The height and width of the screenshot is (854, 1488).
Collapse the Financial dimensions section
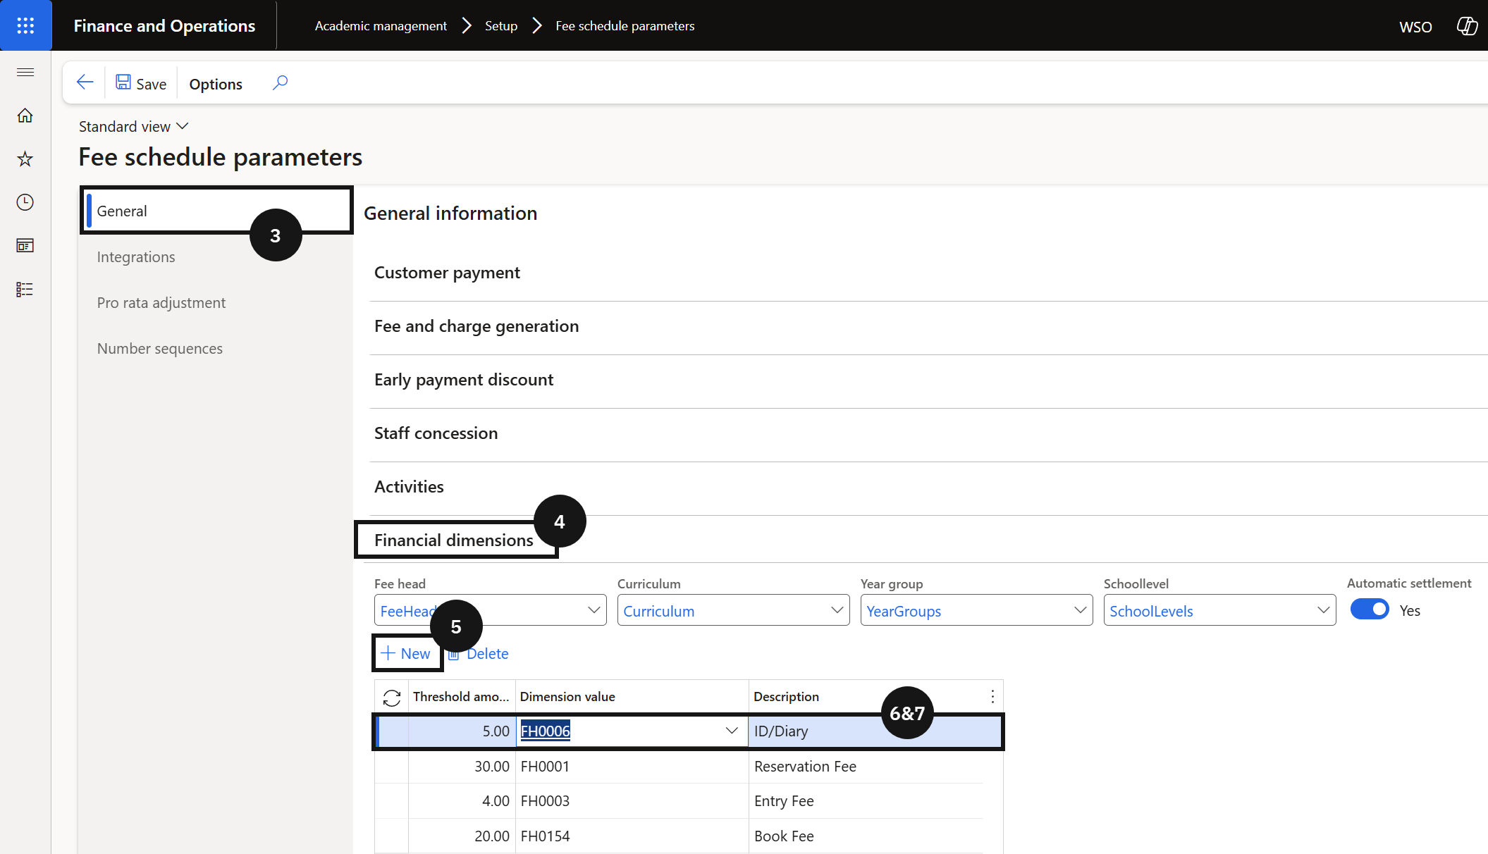pos(454,540)
